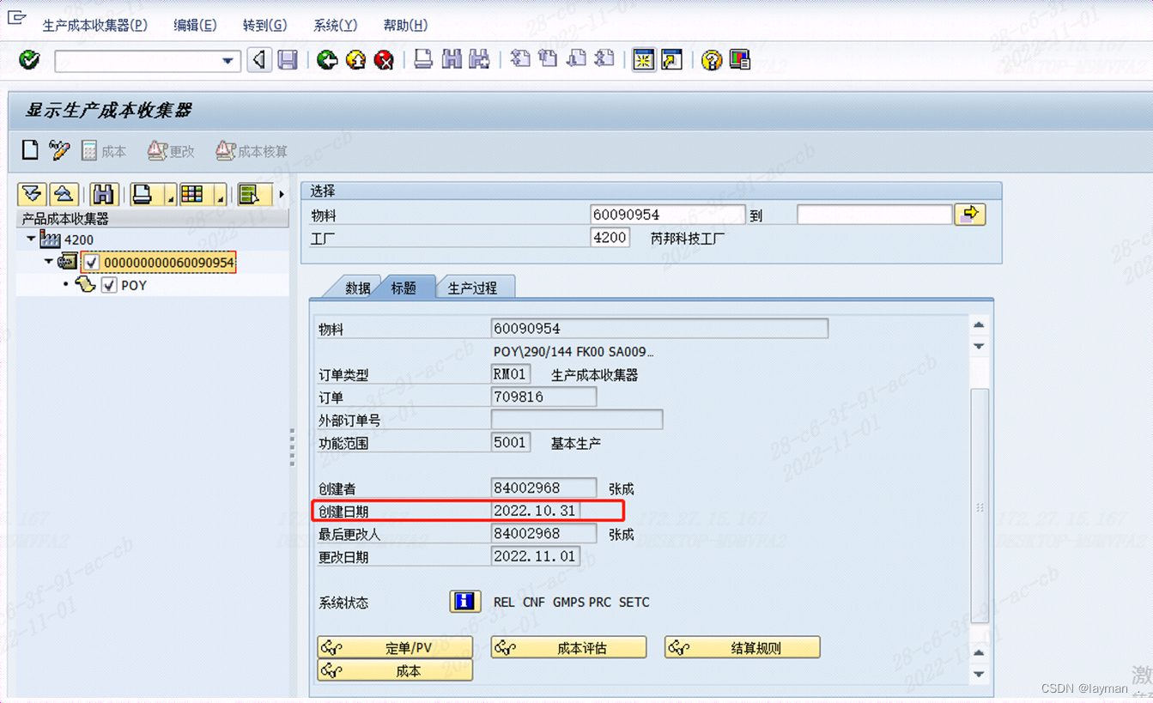
Task: Collapse the 000000000060090954 material node
Action: tap(49, 262)
